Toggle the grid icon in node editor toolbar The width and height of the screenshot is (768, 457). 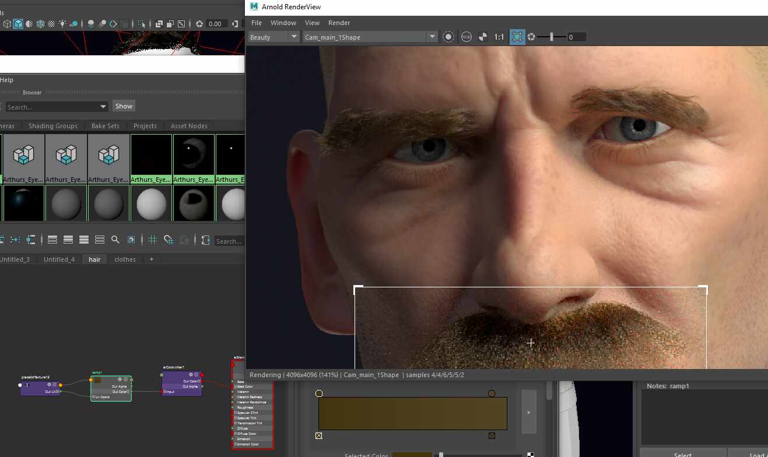tap(153, 240)
